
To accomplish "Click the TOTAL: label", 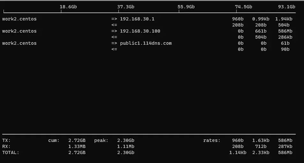I will (x=11, y=152).
